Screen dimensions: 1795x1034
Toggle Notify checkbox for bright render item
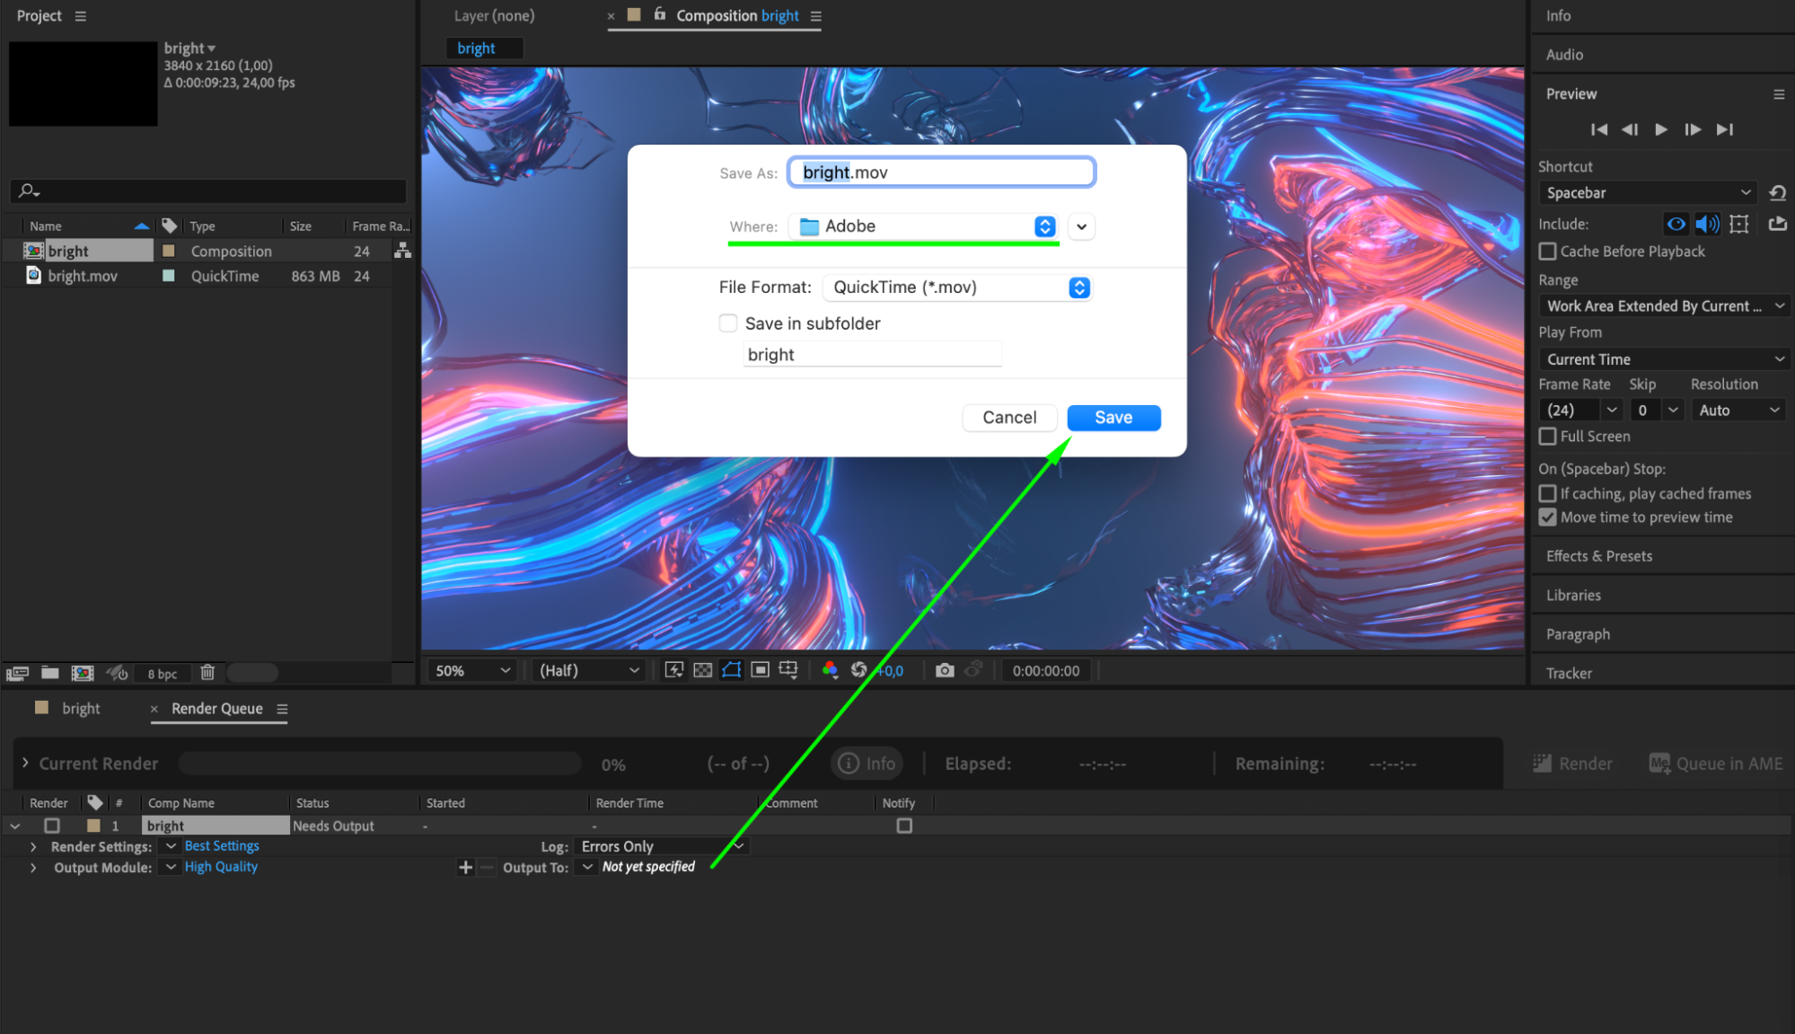tap(904, 826)
